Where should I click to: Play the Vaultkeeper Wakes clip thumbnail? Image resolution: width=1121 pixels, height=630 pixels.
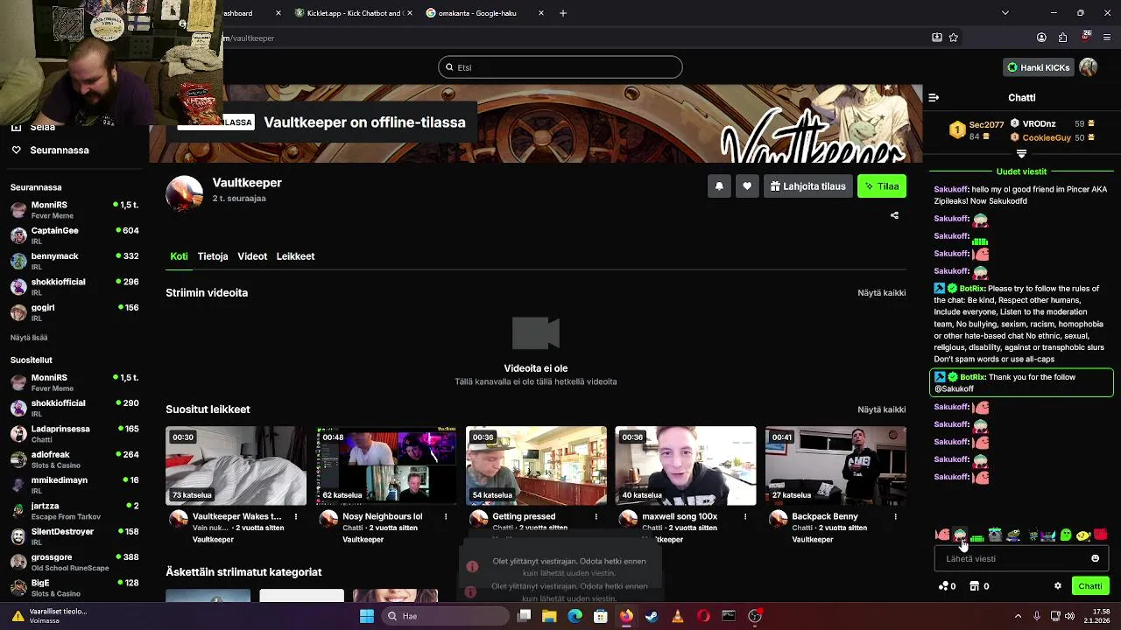[x=236, y=465]
